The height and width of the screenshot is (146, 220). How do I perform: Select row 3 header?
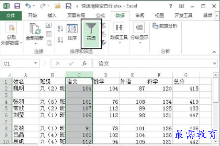click(x=6, y=95)
